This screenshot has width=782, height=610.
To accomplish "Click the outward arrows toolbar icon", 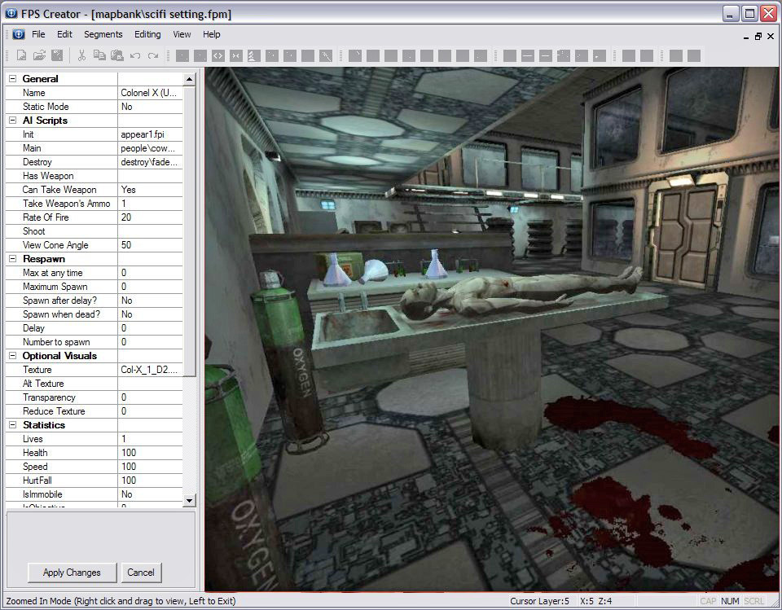I will coord(218,55).
